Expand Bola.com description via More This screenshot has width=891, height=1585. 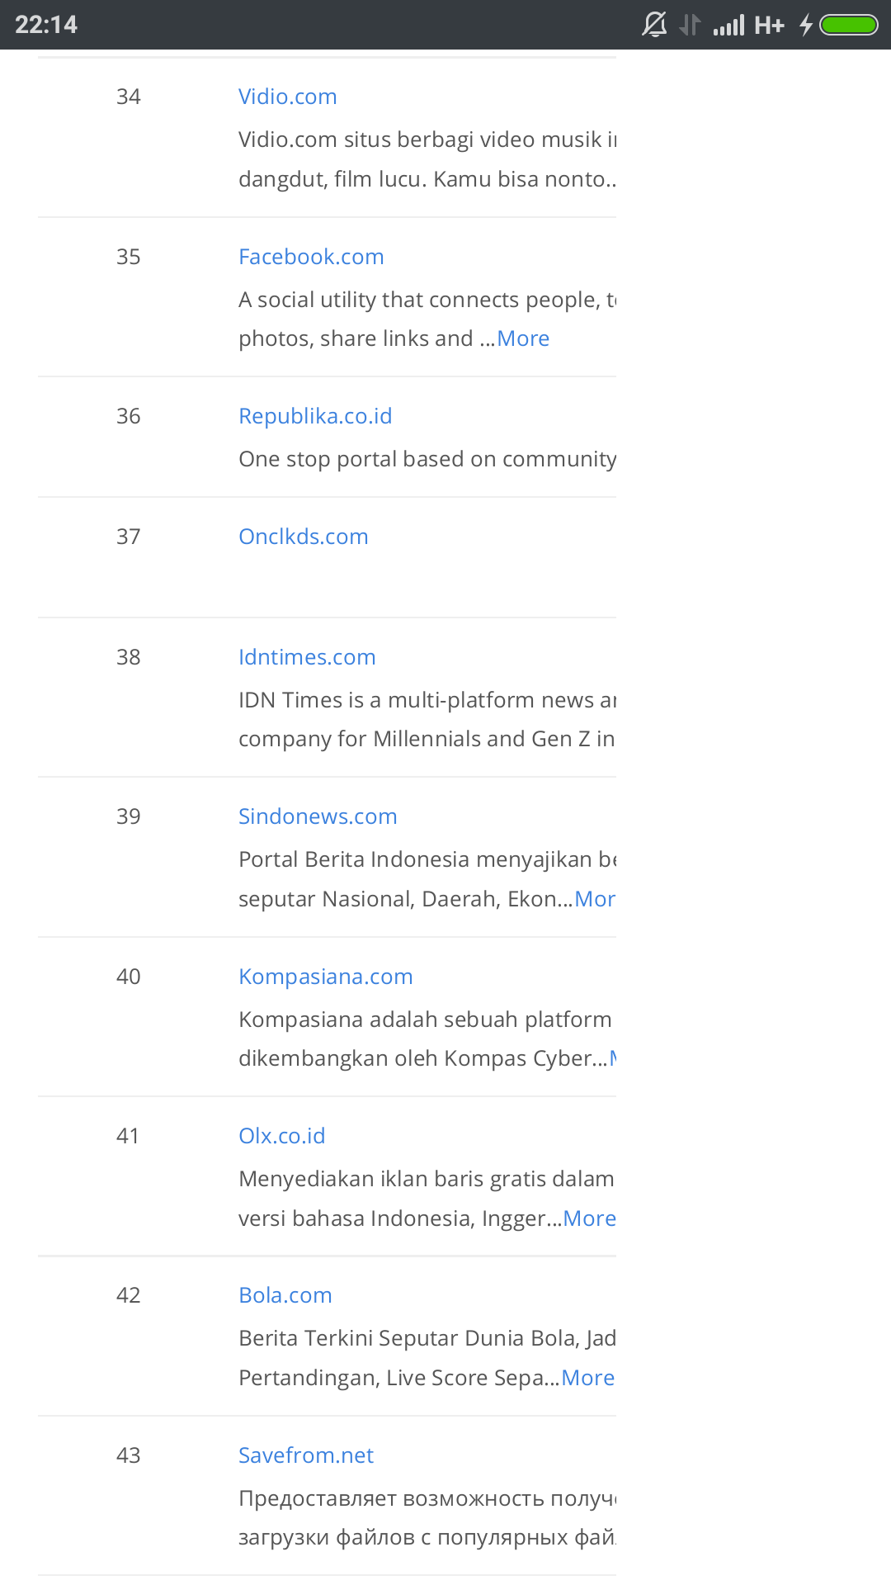tap(587, 1378)
